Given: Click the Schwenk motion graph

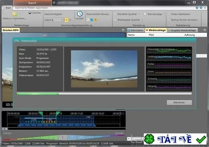Looking at the screenshot, I should (x=169, y=80).
